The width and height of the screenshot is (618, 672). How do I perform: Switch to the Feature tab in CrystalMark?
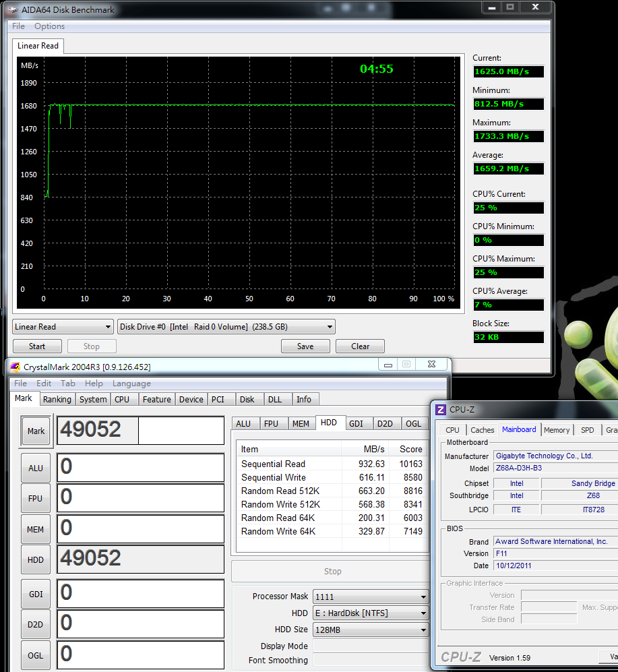pos(157,400)
